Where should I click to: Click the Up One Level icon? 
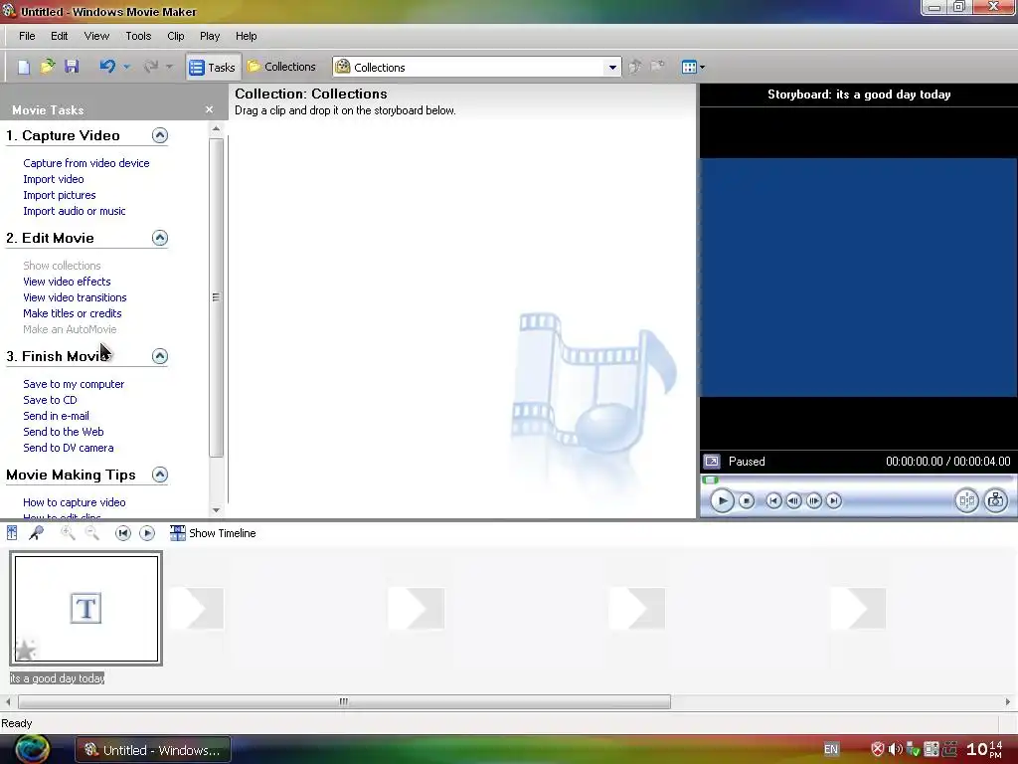tap(635, 67)
